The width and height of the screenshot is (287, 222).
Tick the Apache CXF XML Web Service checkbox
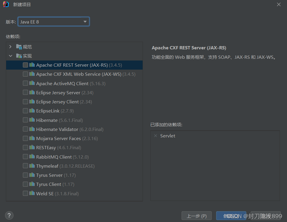click(x=26, y=74)
